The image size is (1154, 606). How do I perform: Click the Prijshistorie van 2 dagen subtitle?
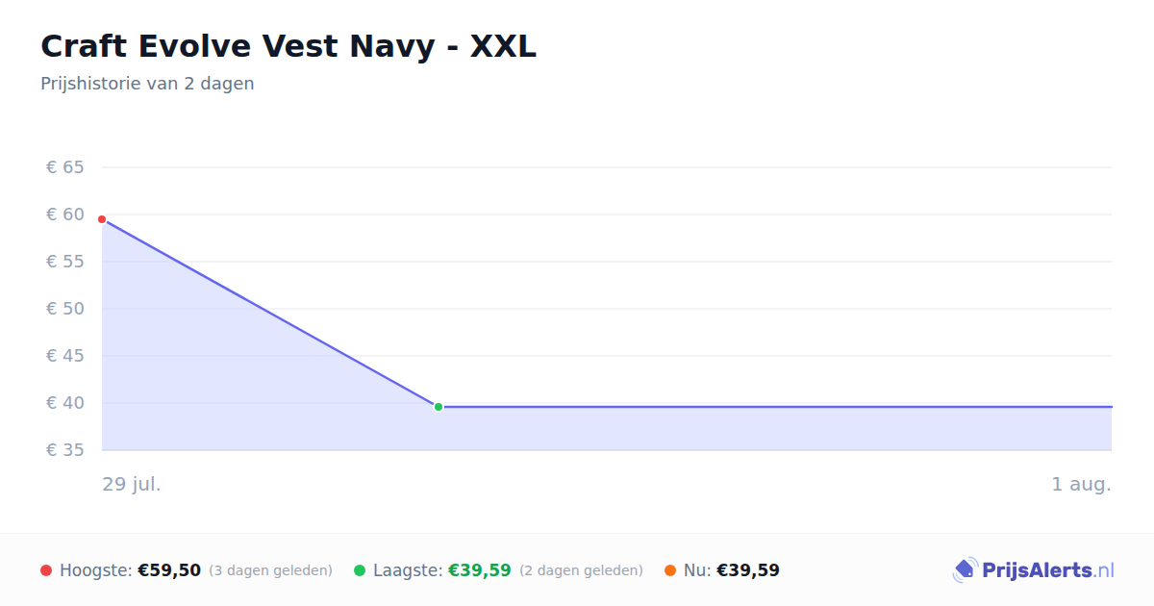147,84
